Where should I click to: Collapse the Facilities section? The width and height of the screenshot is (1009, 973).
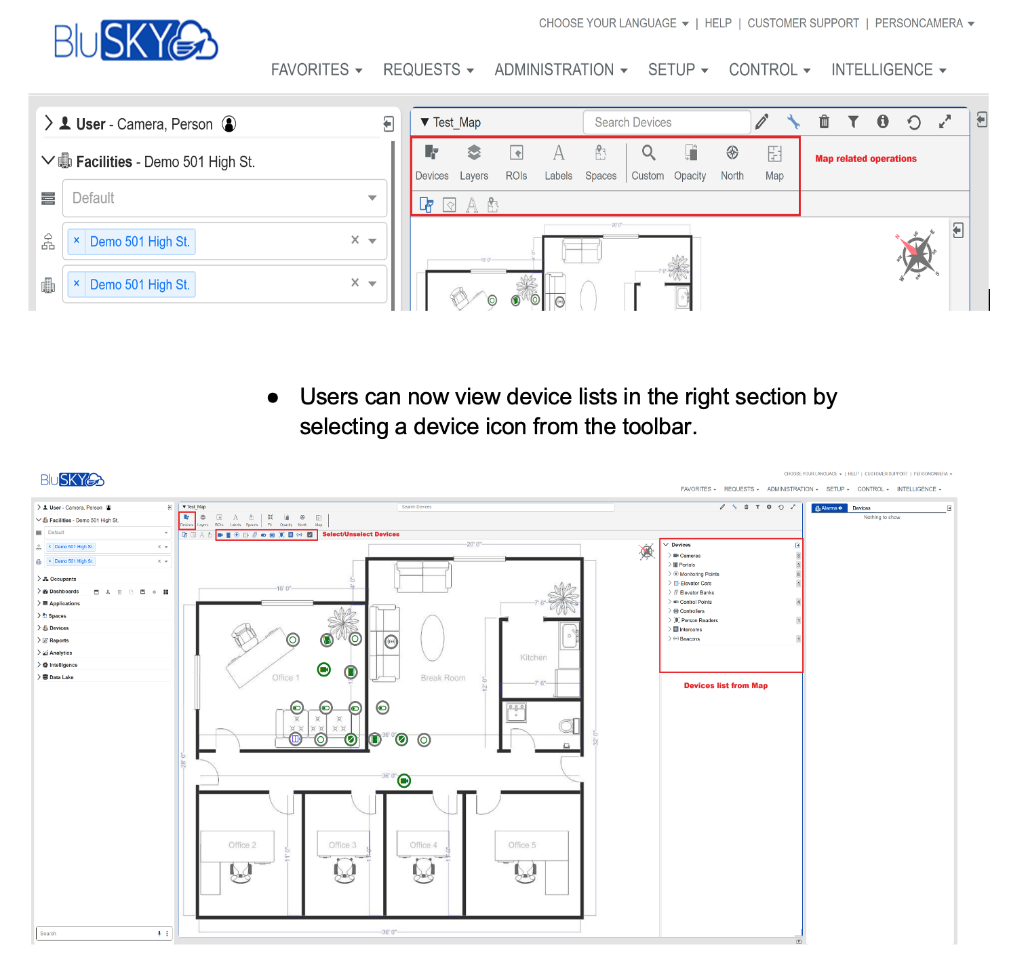pos(48,161)
